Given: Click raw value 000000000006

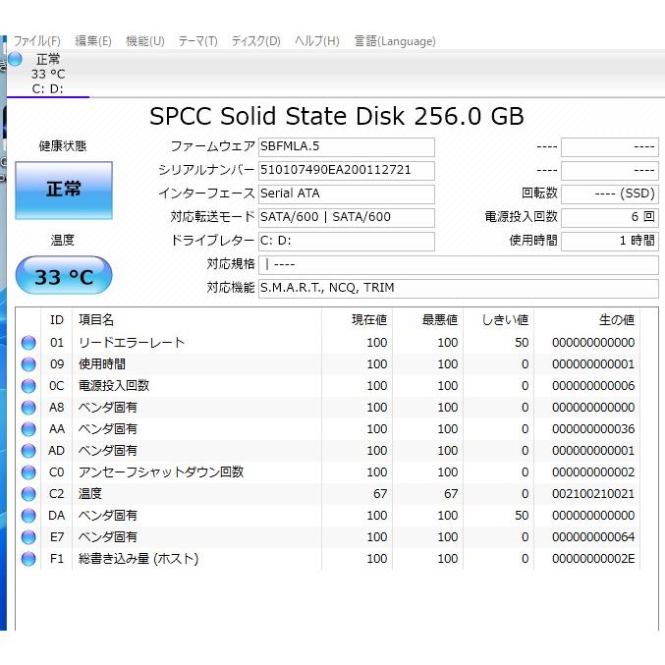Looking at the screenshot, I should (x=593, y=386).
